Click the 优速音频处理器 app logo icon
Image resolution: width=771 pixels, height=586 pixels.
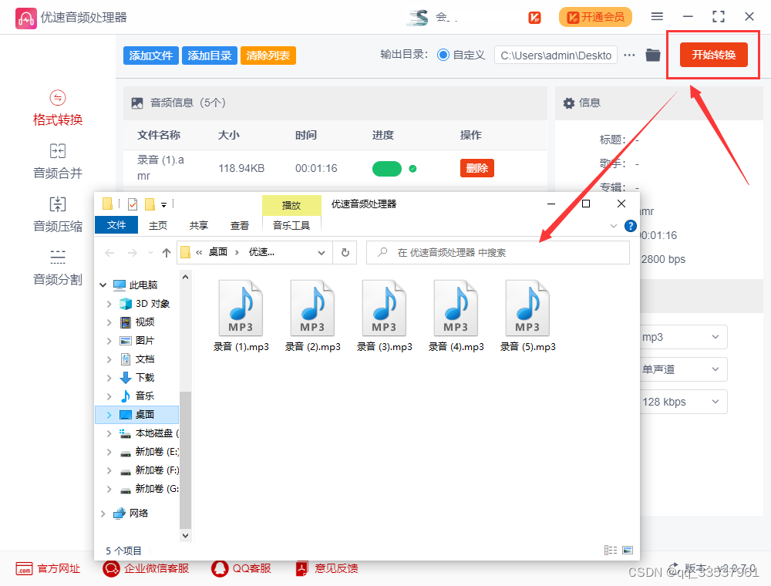tap(25, 19)
